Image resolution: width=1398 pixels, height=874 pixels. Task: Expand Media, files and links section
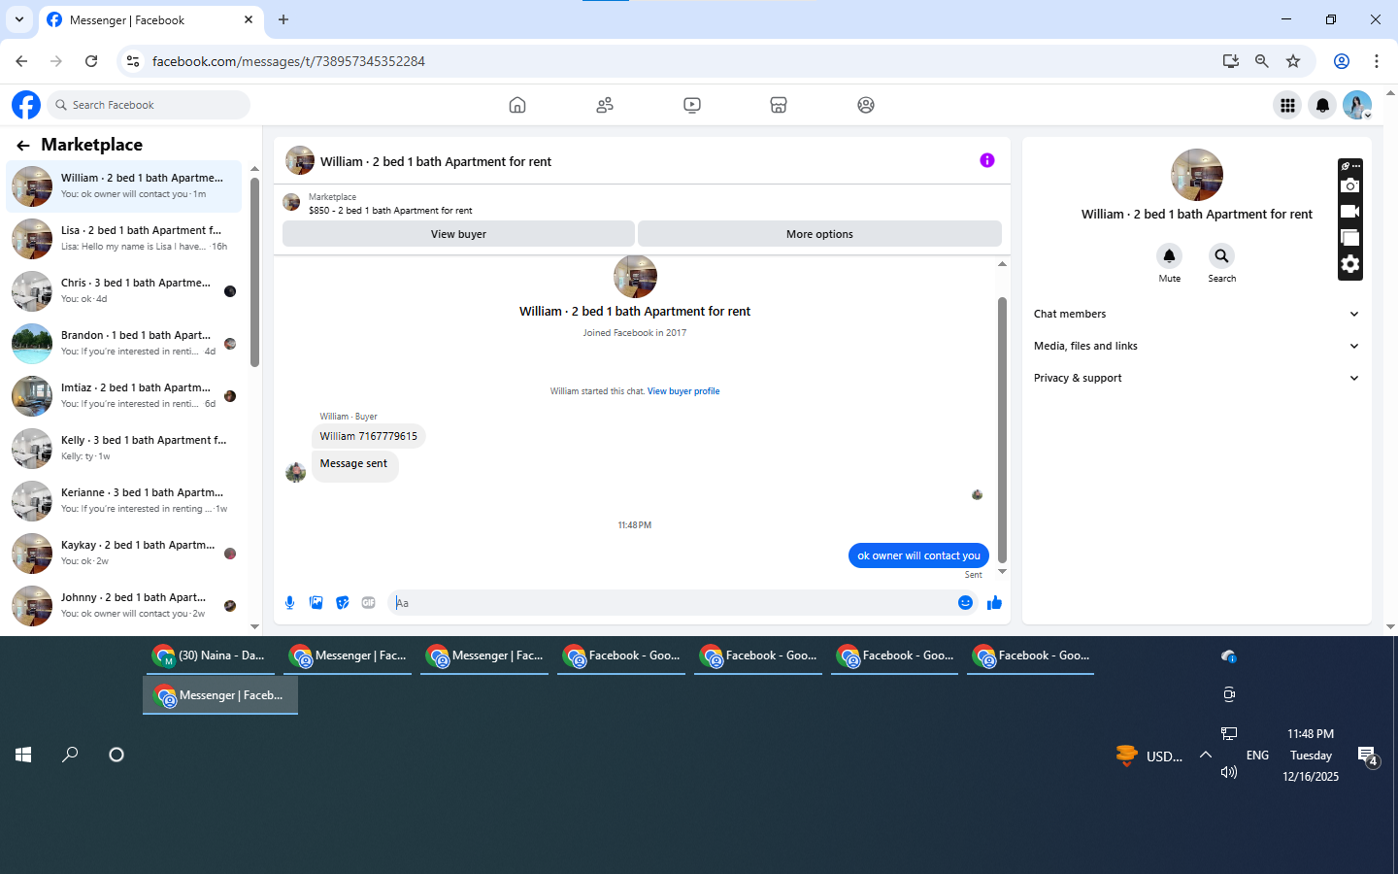pos(1196,346)
